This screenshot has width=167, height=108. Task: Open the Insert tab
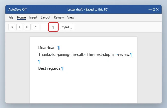click(x=33, y=17)
